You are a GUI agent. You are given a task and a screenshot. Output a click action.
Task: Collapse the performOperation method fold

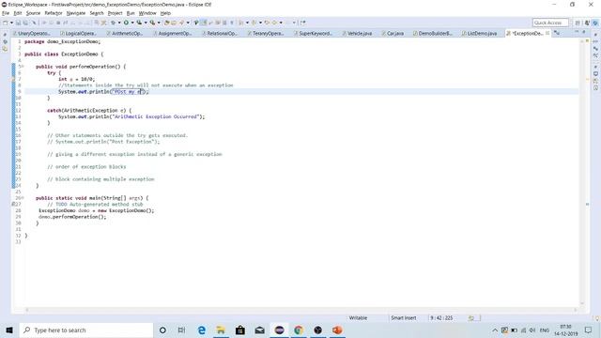pyautogui.click(x=23, y=67)
